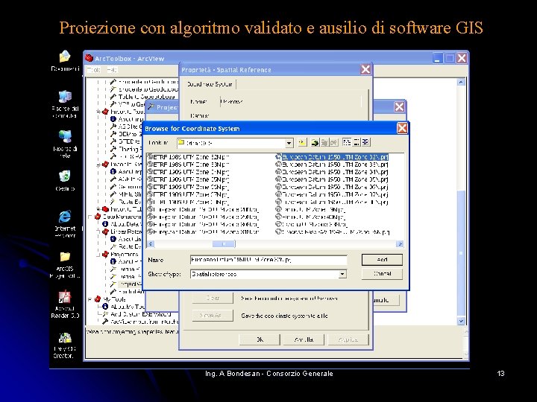Collapse the Import to Shapefile toolset node
The height and width of the screenshot is (402, 537).
(x=98, y=165)
